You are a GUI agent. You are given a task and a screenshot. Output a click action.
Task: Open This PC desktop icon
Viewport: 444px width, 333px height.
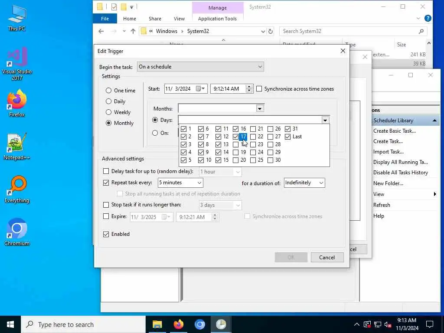tap(17, 18)
